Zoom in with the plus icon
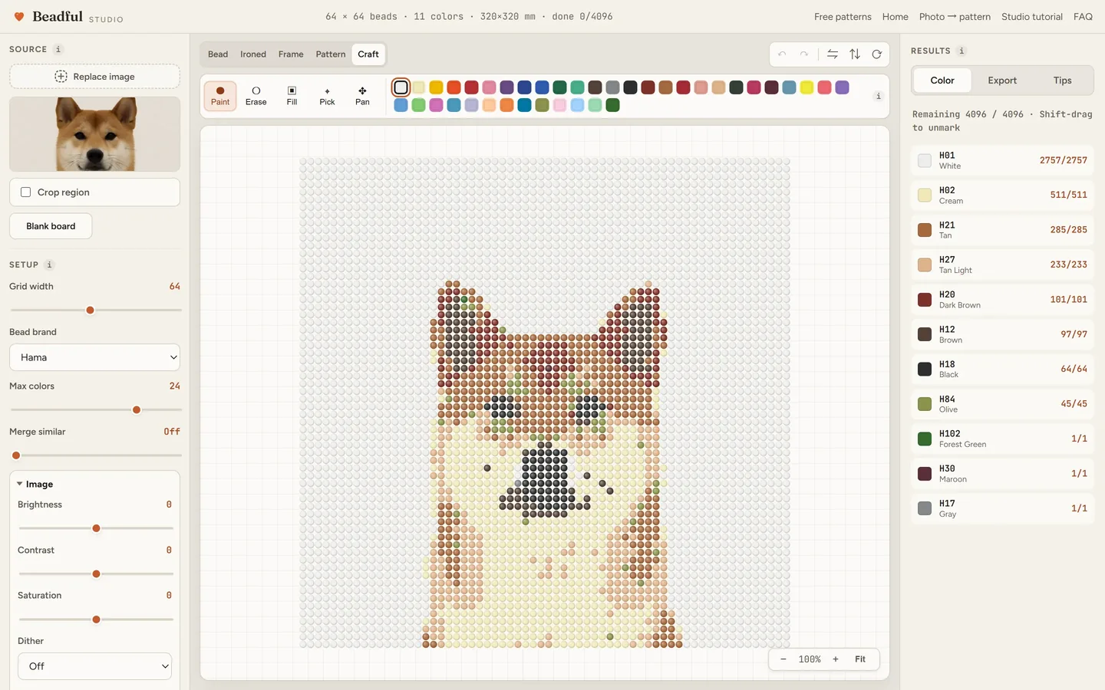 tap(836, 659)
